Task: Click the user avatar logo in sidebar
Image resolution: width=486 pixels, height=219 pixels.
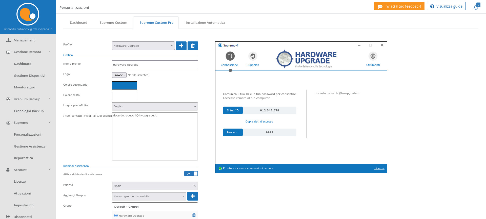Action: [28, 14]
